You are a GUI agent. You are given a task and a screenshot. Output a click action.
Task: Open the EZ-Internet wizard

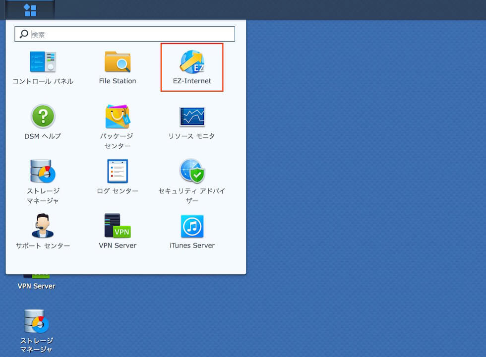coord(192,67)
